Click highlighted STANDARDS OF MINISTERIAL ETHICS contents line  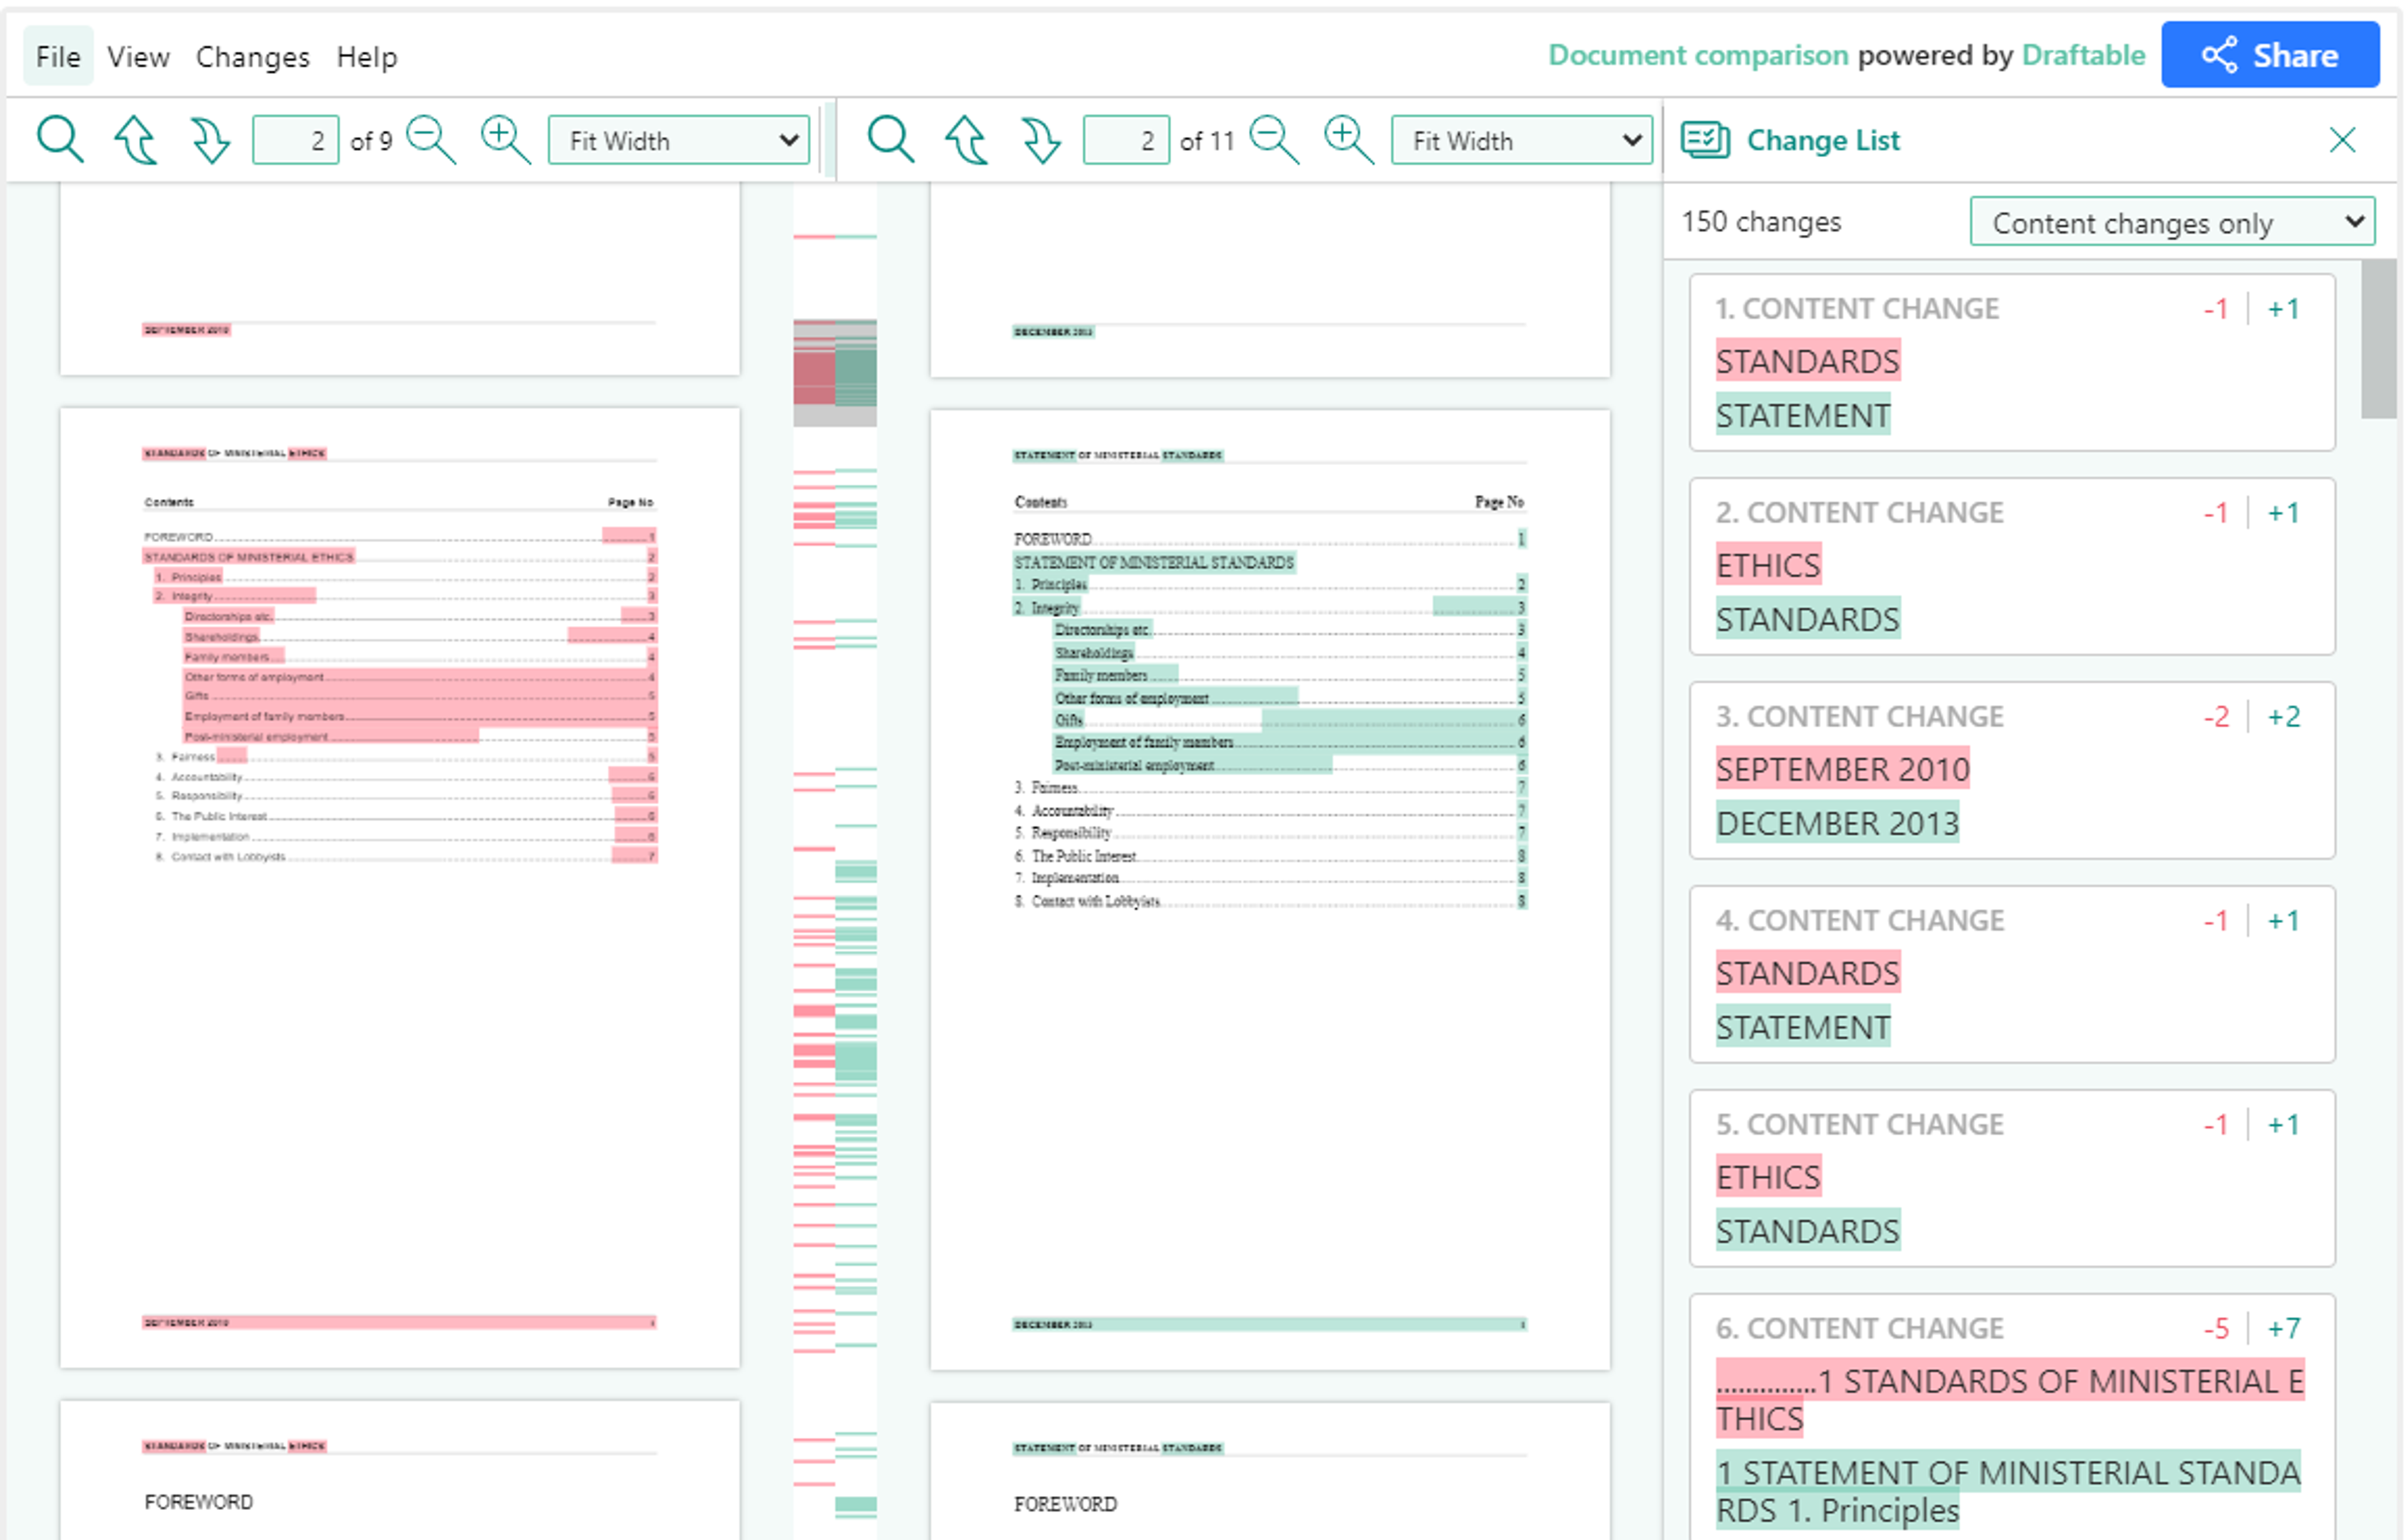coord(249,557)
